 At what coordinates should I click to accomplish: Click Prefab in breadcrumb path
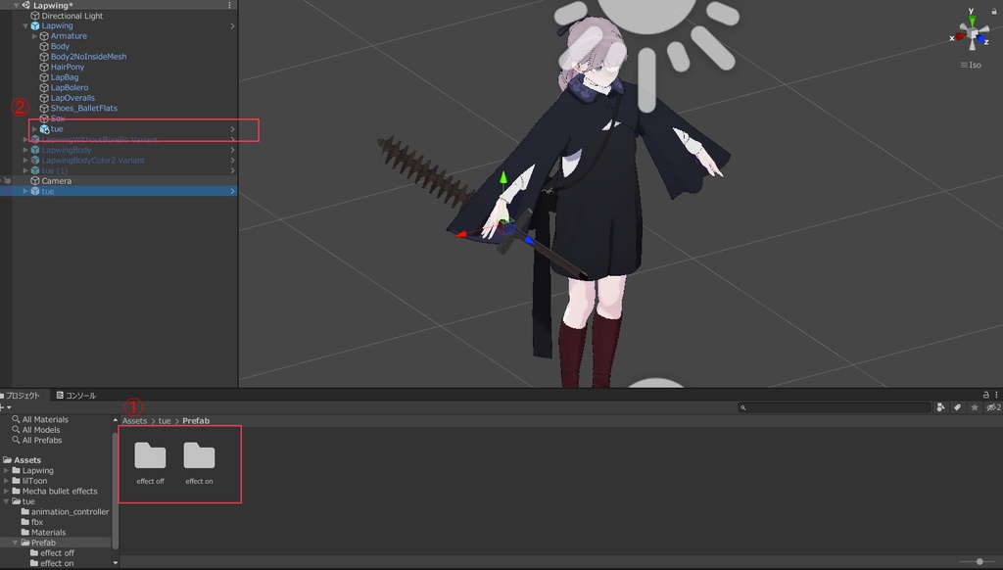[196, 420]
